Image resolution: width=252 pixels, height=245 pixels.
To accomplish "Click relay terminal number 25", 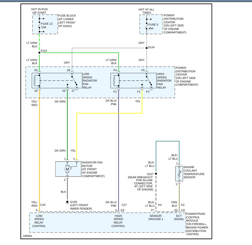I will (36, 70).
